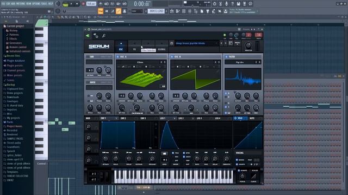Click the Serum preset name field

coord(196,43)
